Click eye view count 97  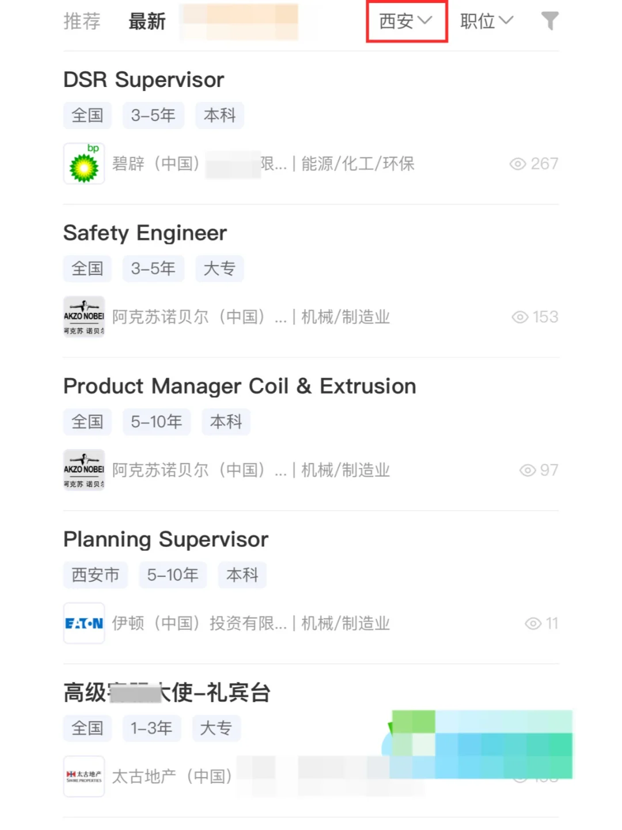click(x=539, y=470)
